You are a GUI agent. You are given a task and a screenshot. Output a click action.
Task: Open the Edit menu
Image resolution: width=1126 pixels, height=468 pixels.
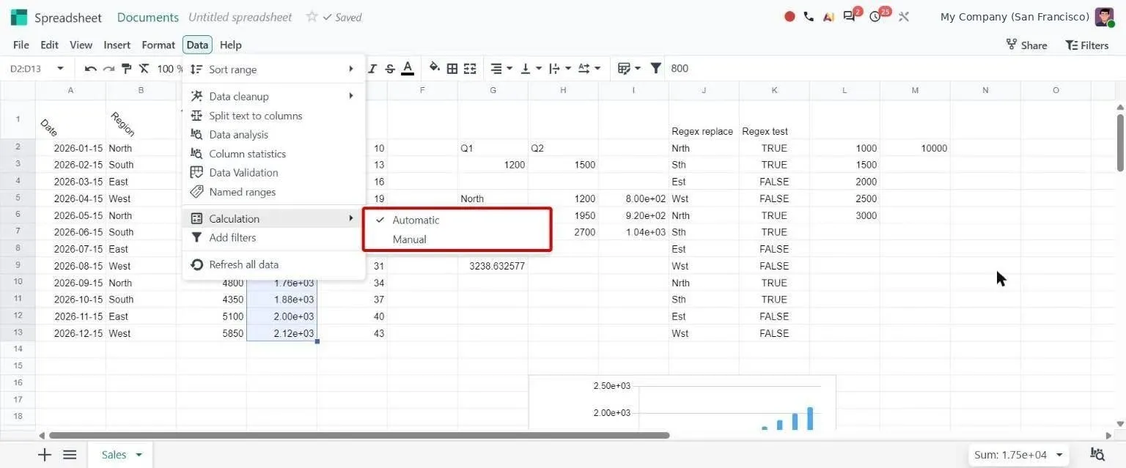coord(49,45)
